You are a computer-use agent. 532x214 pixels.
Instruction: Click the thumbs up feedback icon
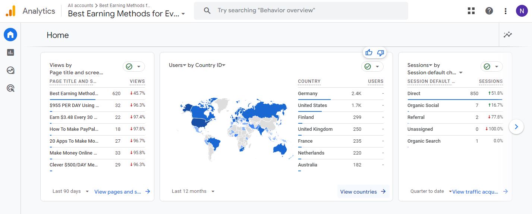(x=369, y=53)
